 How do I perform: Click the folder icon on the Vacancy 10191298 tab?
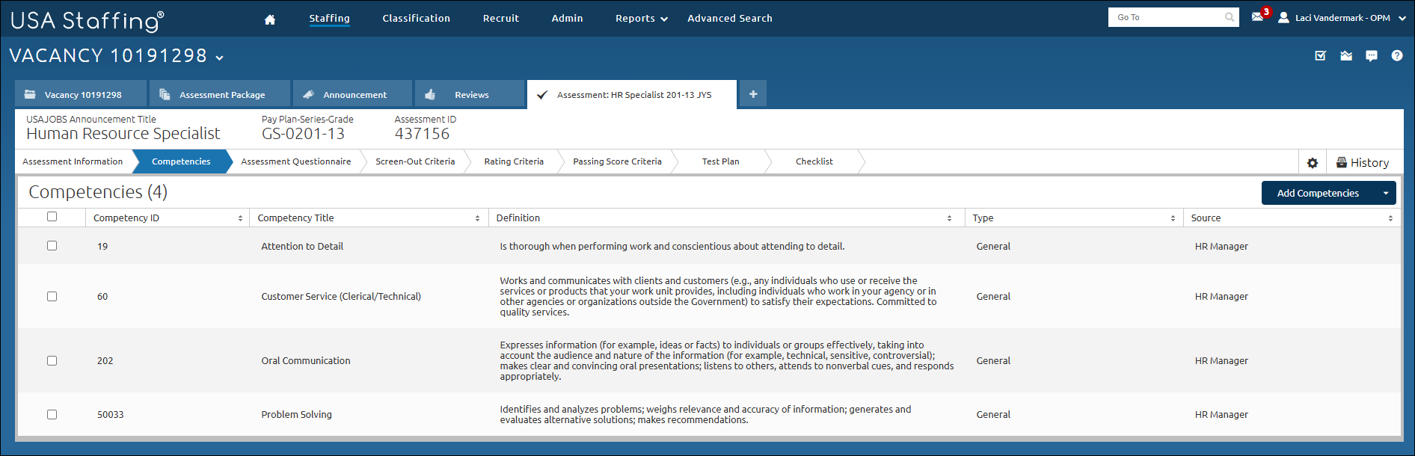click(30, 94)
